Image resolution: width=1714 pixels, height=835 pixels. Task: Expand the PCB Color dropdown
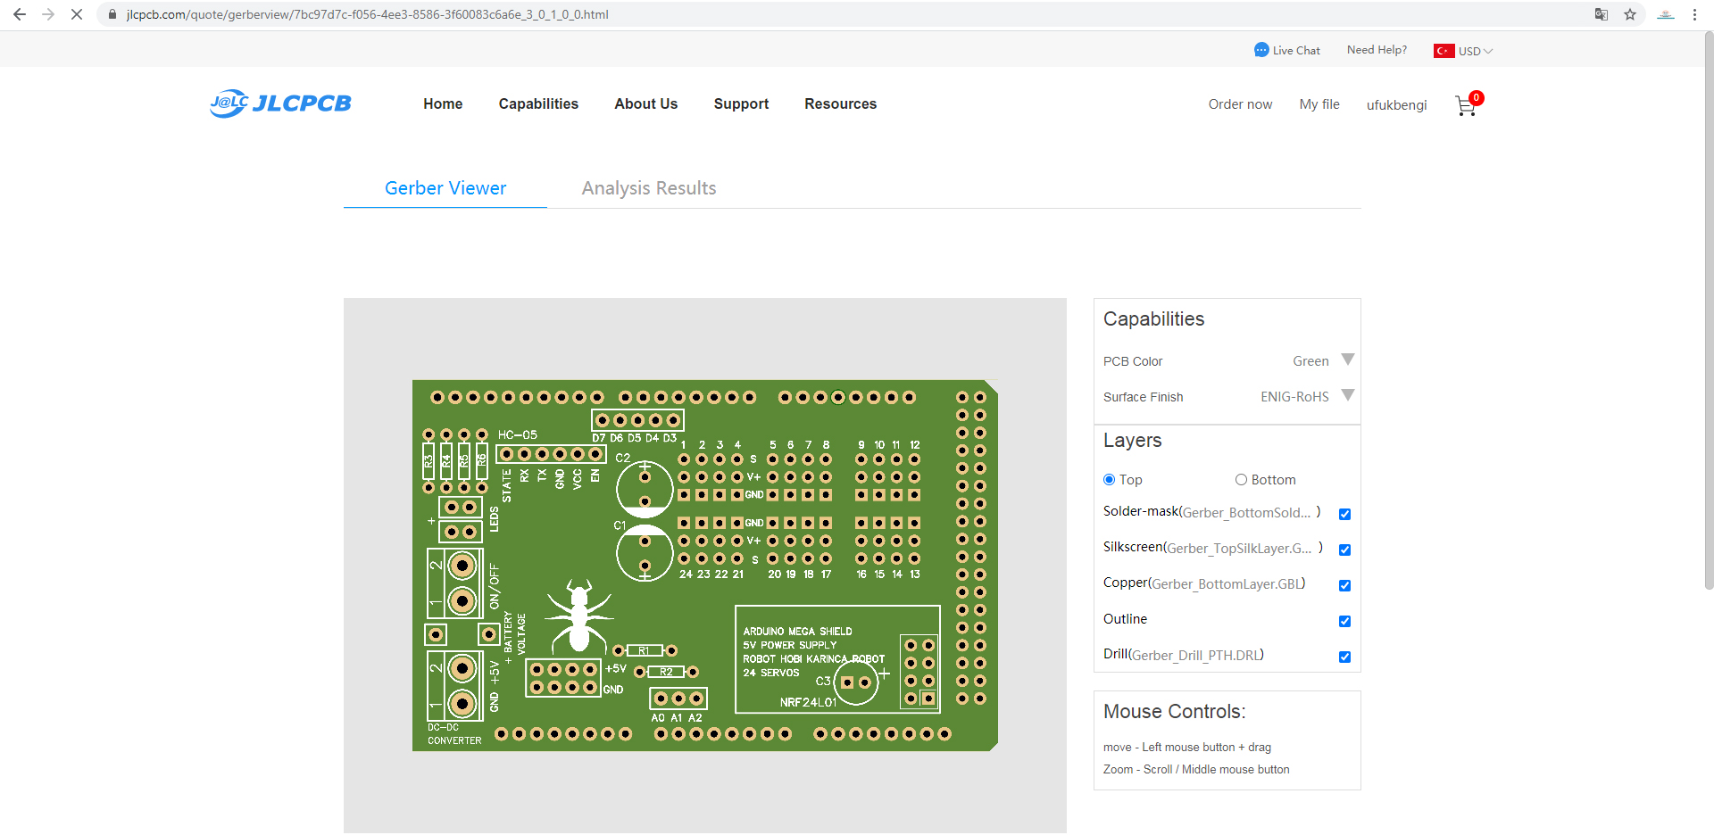click(x=1347, y=360)
